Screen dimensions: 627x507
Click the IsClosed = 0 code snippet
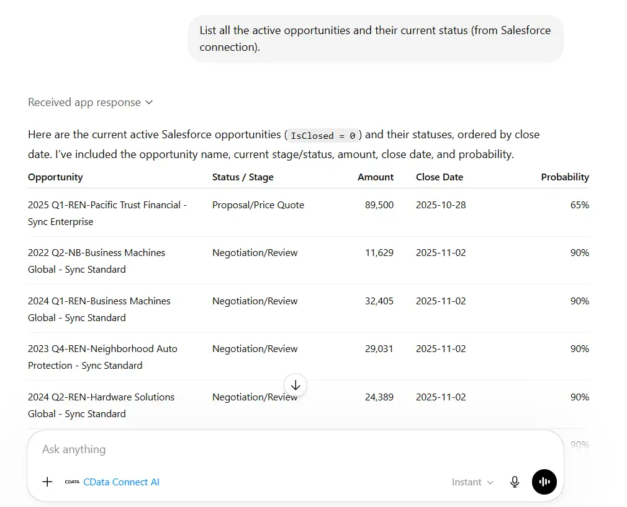pos(323,136)
